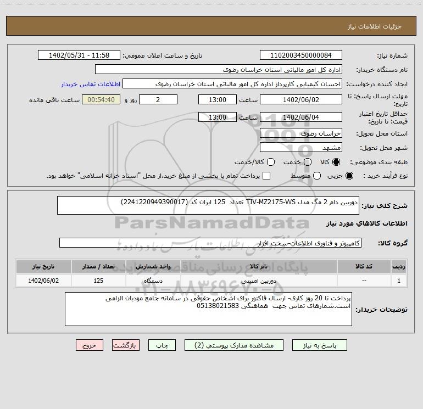Click the price validity hour 13:00 field
The width and height of the screenshot is (423, 409).
point(218,117)
